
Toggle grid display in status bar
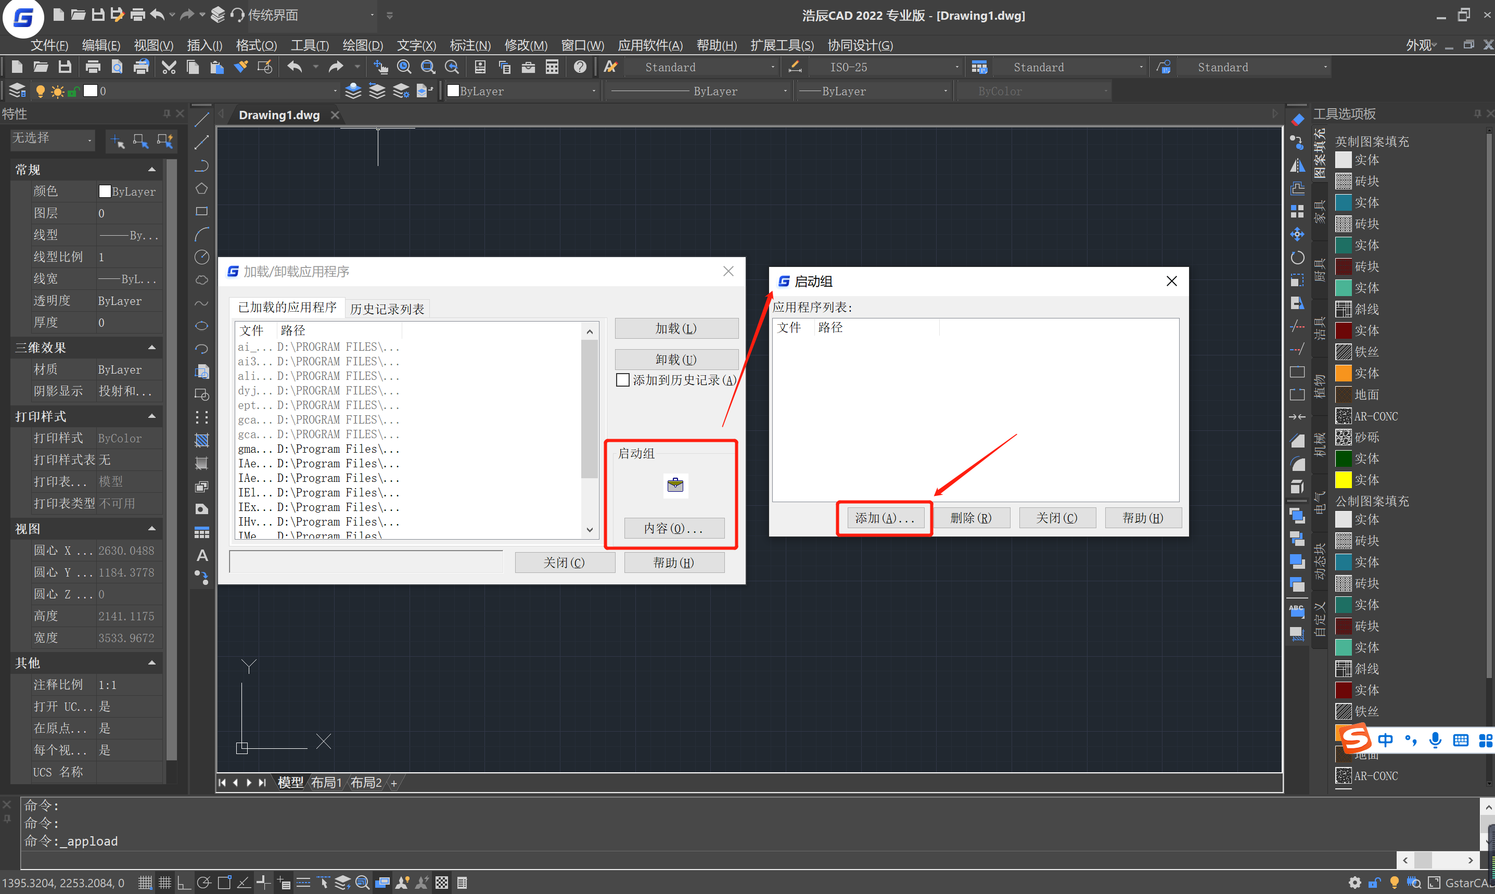point(164,883)
